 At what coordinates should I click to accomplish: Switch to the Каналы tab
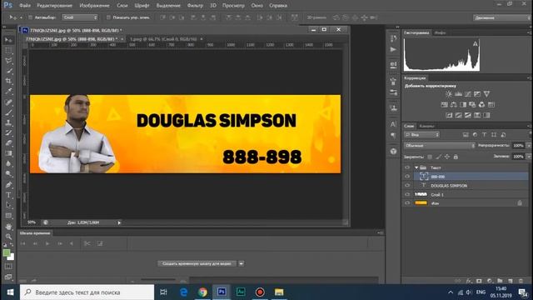[426, 126]
